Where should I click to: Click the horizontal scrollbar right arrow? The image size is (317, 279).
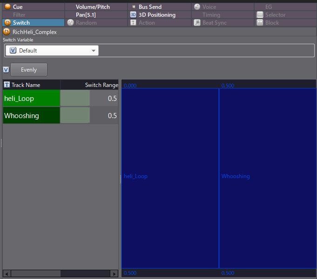[115, 273]
